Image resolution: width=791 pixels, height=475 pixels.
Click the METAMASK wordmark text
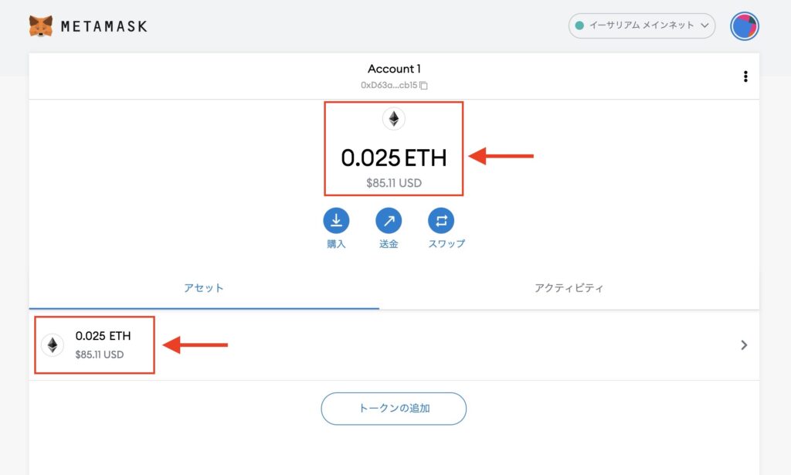104,26
